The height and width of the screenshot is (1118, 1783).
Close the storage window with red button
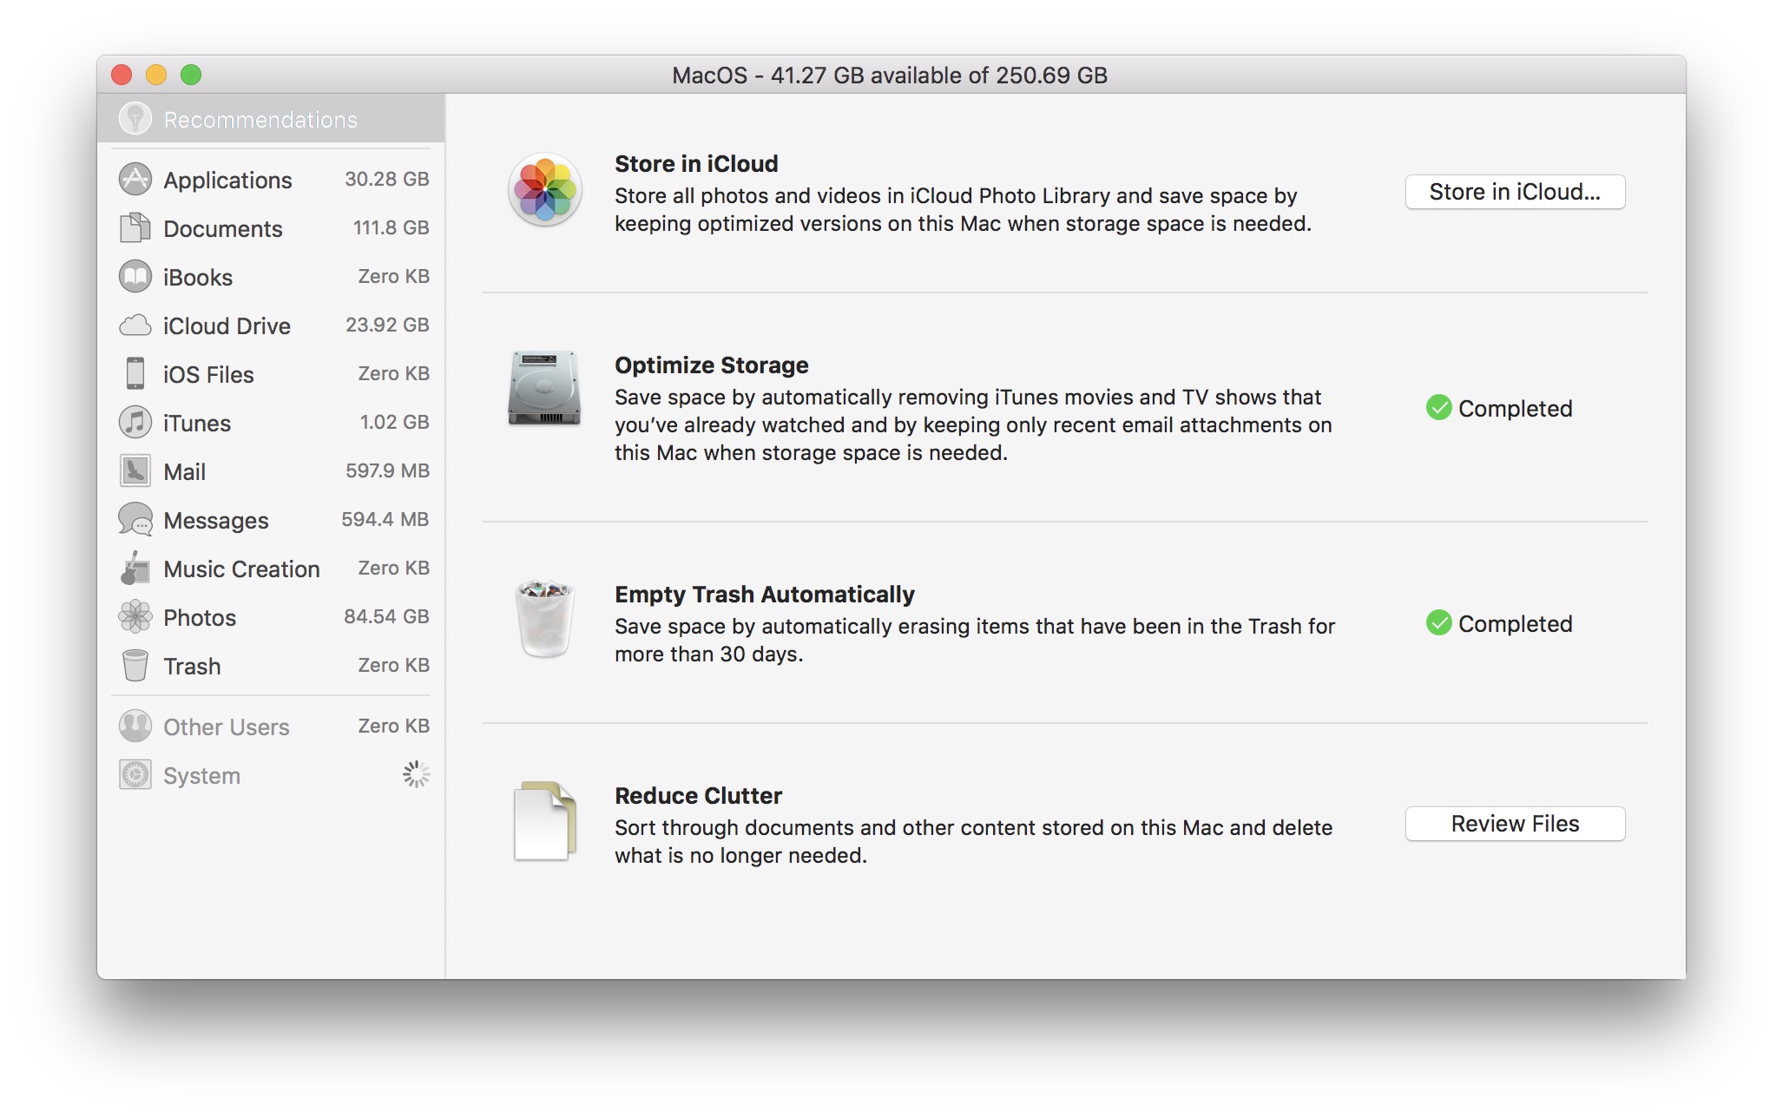point(122,75)
